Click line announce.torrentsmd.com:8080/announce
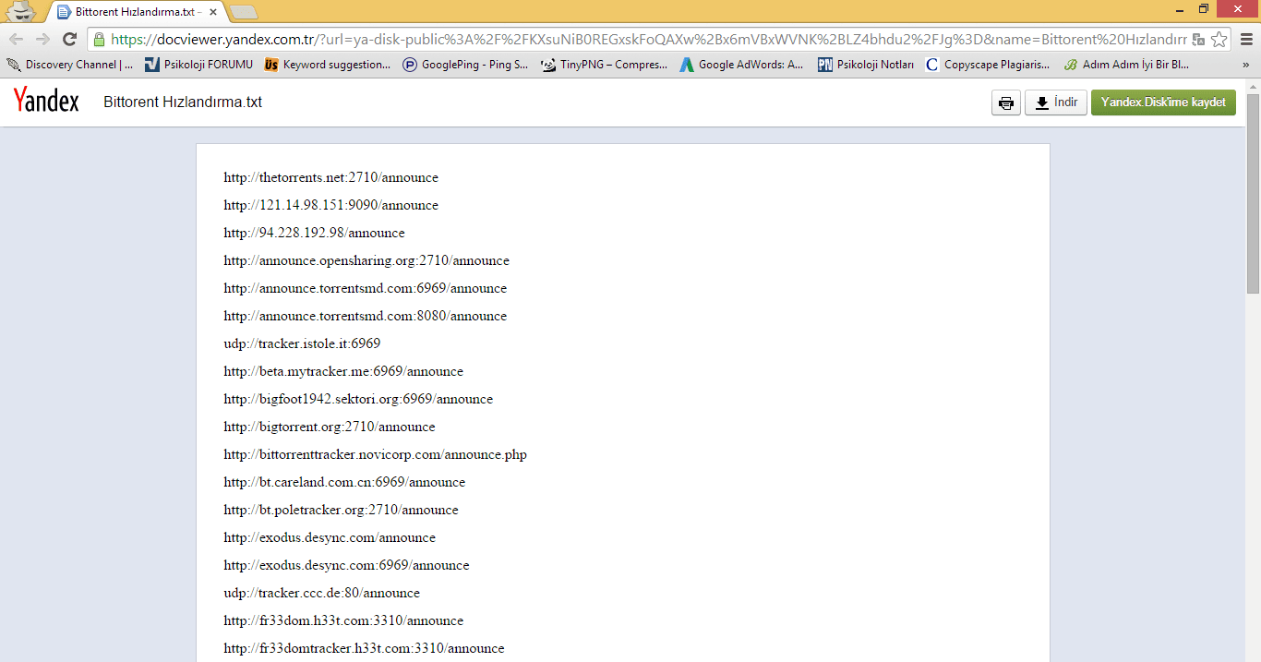1261x662 pixels. [366, 316]
